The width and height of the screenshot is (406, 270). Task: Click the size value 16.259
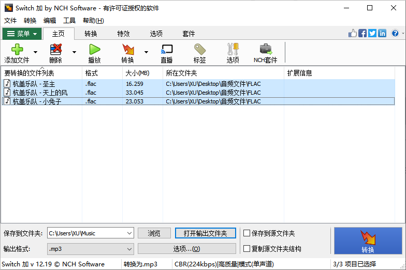pos(135,84)
